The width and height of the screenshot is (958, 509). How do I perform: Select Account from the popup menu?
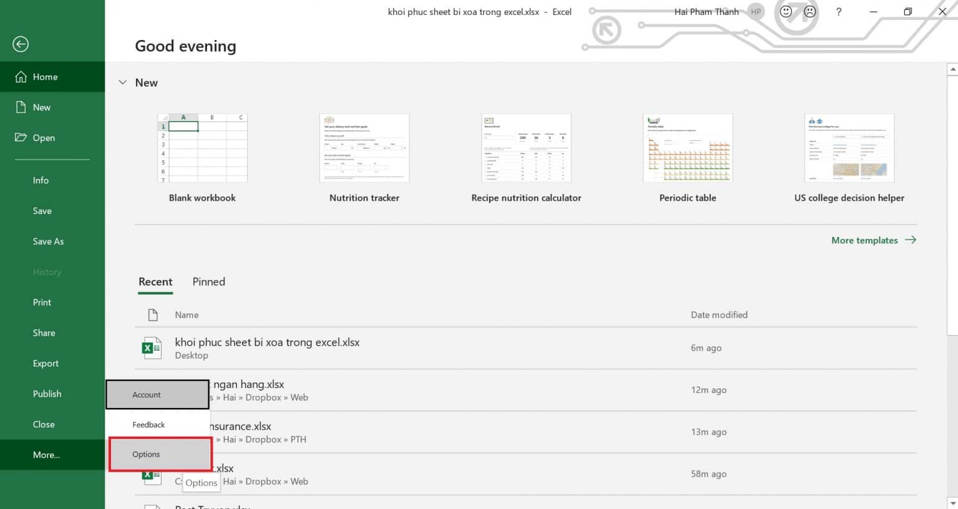157,395
